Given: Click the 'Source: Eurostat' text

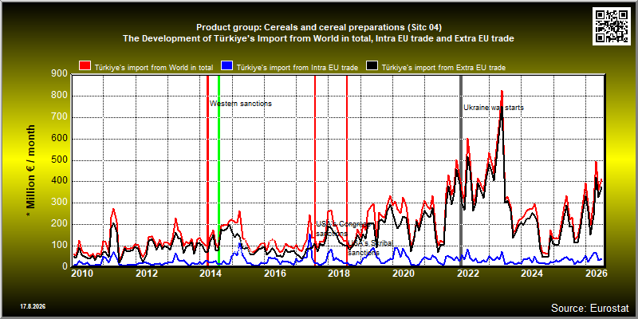Looking at the screenshot, I should (x=590, y=308).
